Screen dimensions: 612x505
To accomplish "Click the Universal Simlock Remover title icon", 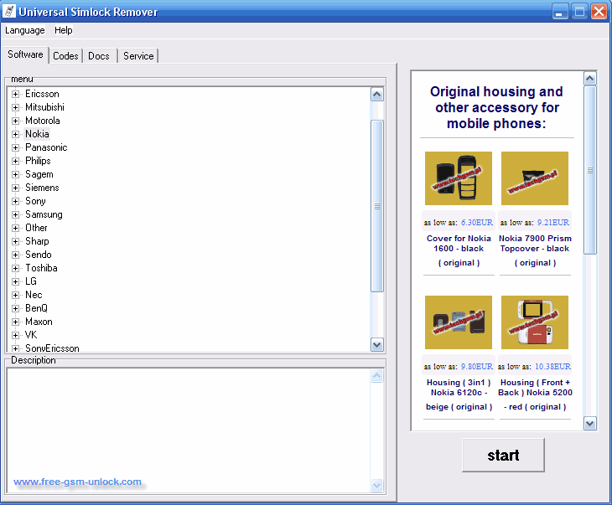I will click(9, 12).
